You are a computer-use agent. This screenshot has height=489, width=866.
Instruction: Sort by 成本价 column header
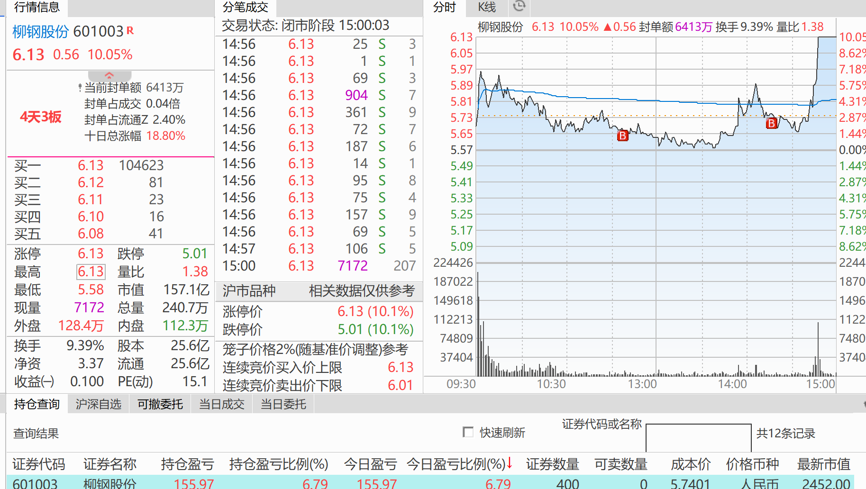691,464
